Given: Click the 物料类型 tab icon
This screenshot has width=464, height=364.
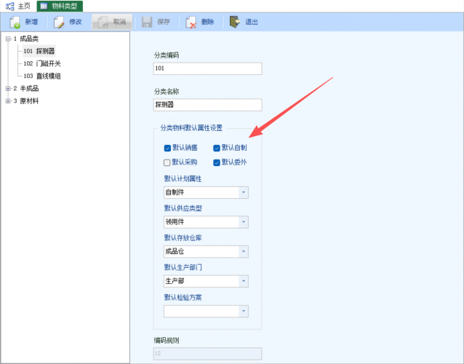Looking at the screenshot, I should coord(44,6).
